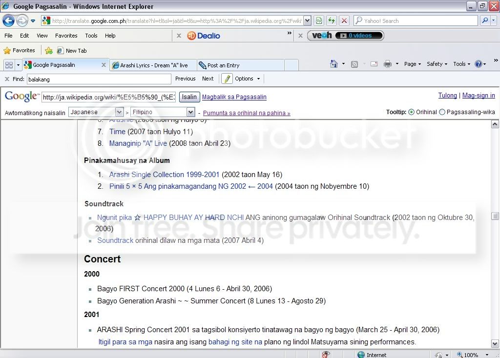
Task: Click the Add to Favorites bar star icon
Action: 49,50
